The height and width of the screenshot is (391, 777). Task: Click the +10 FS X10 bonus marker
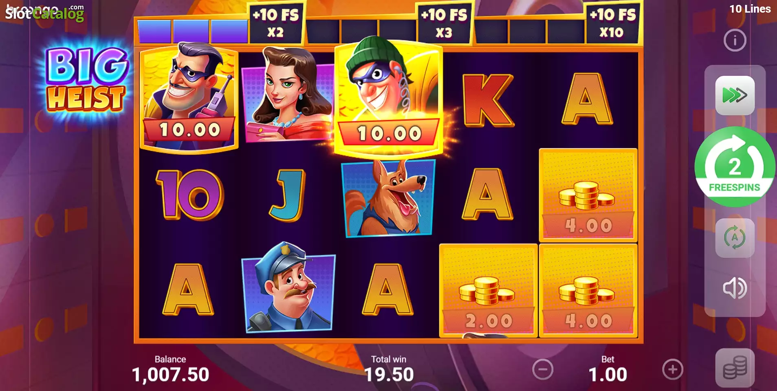612,23
